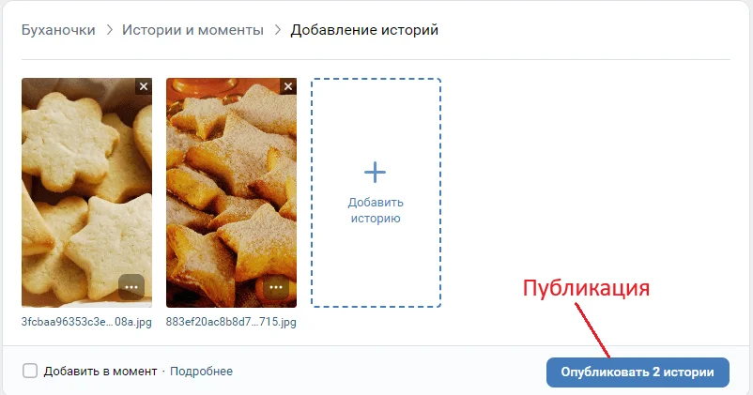Image resolution: width=753 pixels, height=395 pixels.
Task: Open the three-dots menu on the first story
Action: click(131, 286)
